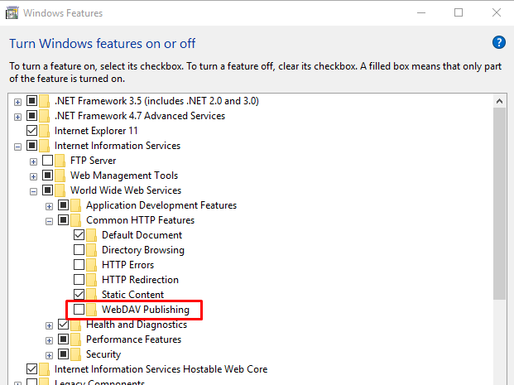The width and height of the screenshot is (514, 385).
Task: Select the Internet Information Services label
Action: click(118, 146)
